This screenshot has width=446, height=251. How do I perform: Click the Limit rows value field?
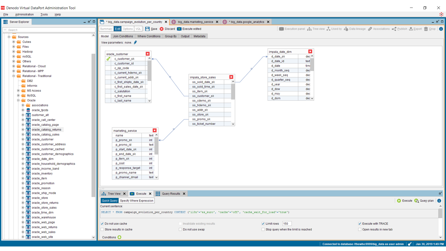[287, 224]
